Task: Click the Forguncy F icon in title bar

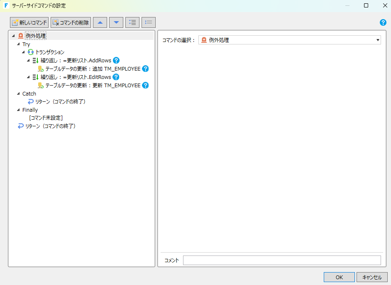Action: [x=6, y=5]
